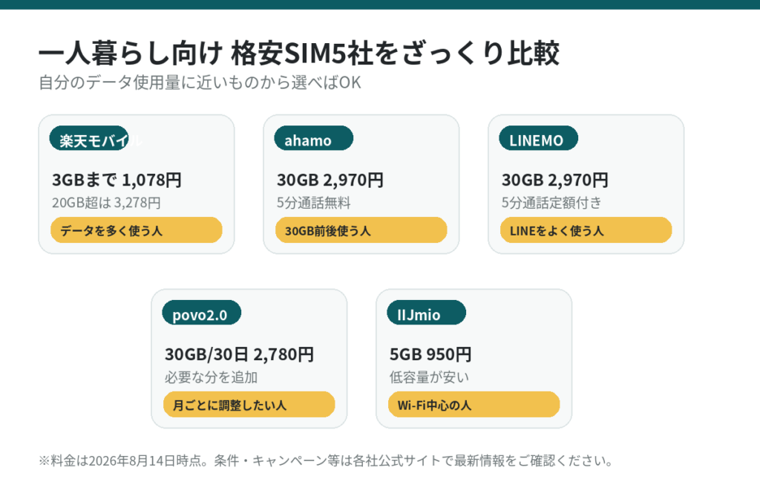Click the 月ごとに調整したい人 yellow tag
The width and height of the screenshot is (760, 482).
[249, 405]
